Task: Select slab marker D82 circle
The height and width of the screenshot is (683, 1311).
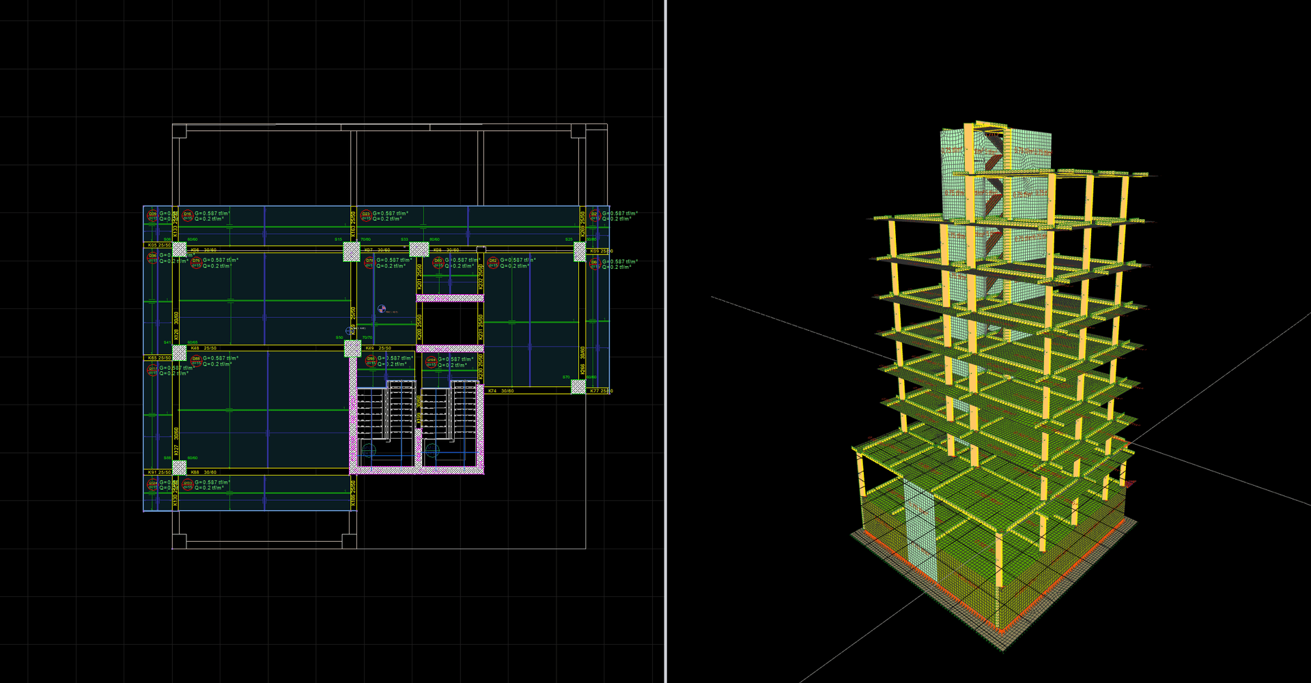Action: (493, 262)
